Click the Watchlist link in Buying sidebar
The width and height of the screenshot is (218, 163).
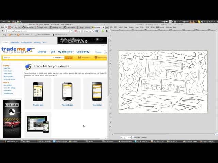tap(7, 68)
